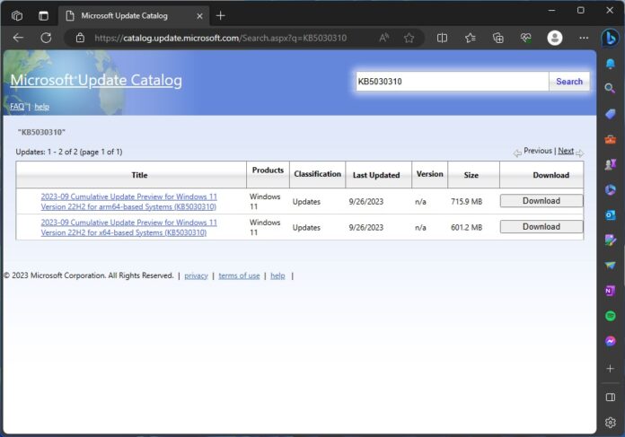
Task: Open the tab actions menu icon
Action: (x=43, y=15)
